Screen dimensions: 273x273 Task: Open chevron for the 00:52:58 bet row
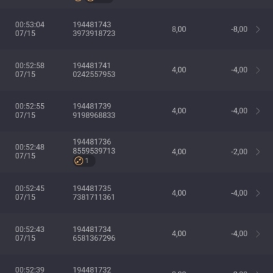point(258,70)
